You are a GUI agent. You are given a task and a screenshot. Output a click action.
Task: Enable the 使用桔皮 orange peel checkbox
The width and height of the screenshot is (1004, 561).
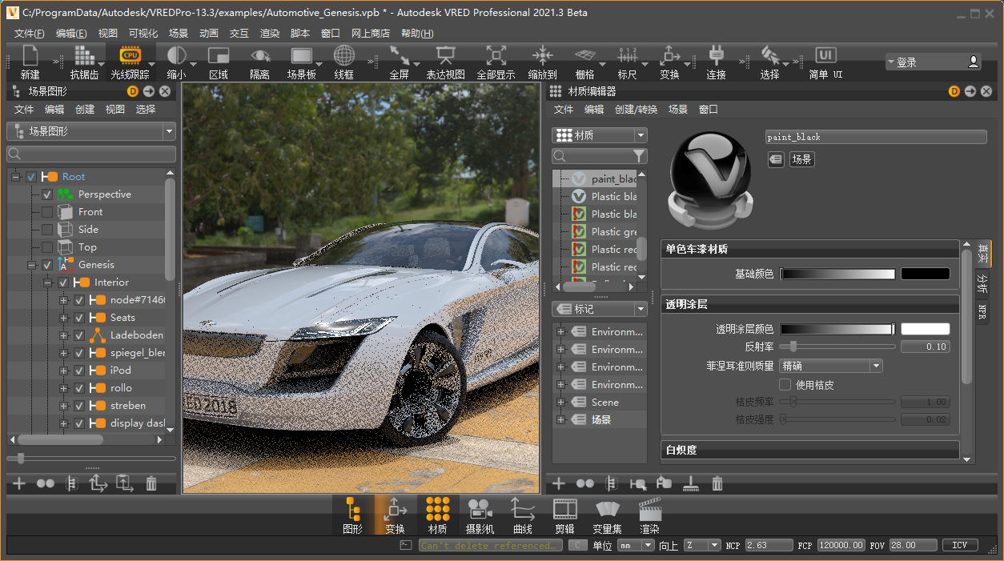785,385
